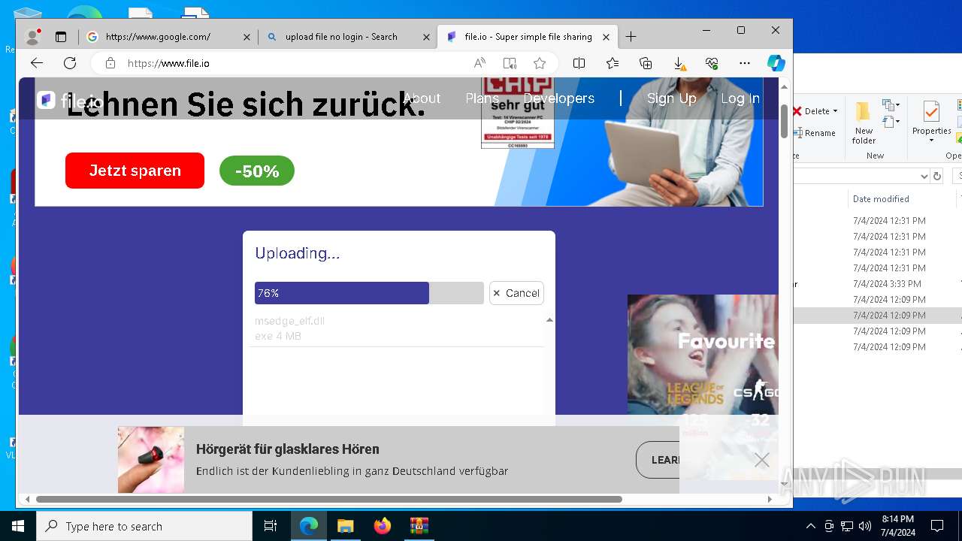This screenshot has width=962, height=541.
Task: Open File Explorer from taskbar
Action: tap(345, 526)
